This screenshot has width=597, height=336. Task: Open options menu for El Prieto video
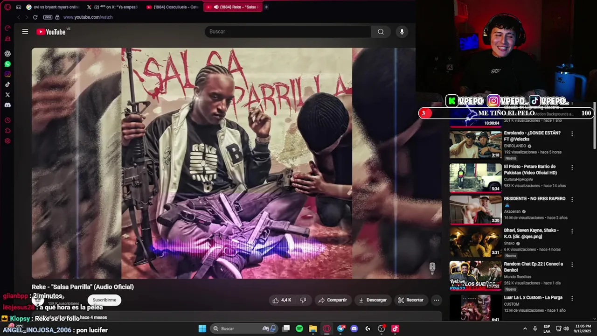tap(572, 167)
